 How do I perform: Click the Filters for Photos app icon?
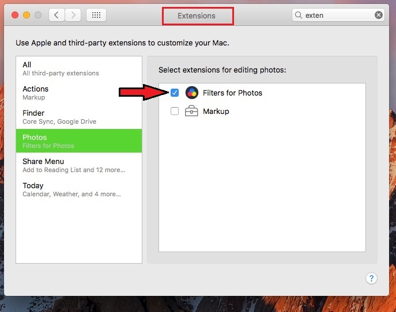[x=192, y=93]
